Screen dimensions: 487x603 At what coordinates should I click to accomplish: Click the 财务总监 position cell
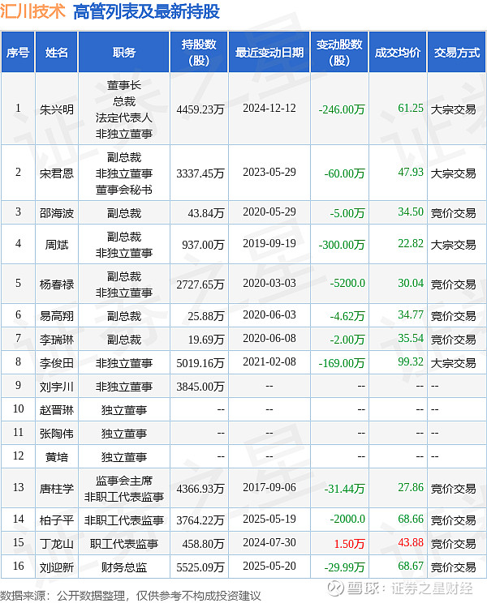point(124,567)
